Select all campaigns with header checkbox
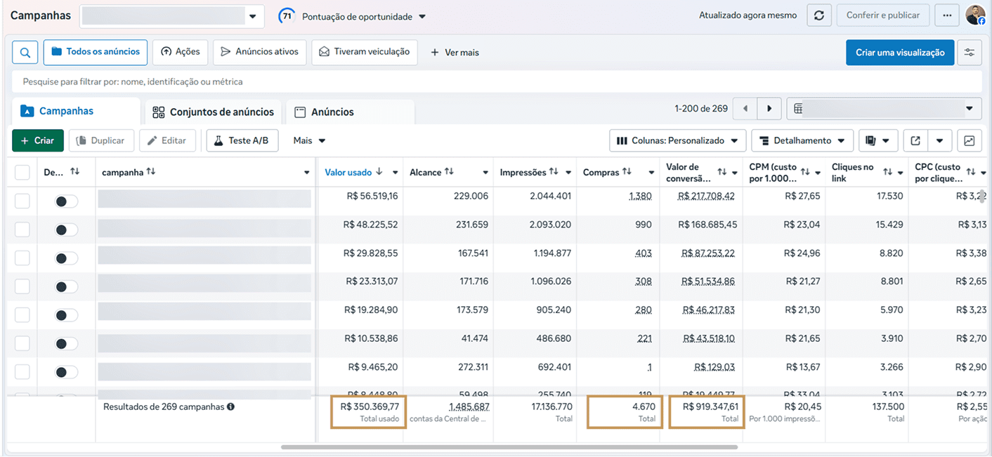Screen dimensions: 992x457 [x=22, y=172]
